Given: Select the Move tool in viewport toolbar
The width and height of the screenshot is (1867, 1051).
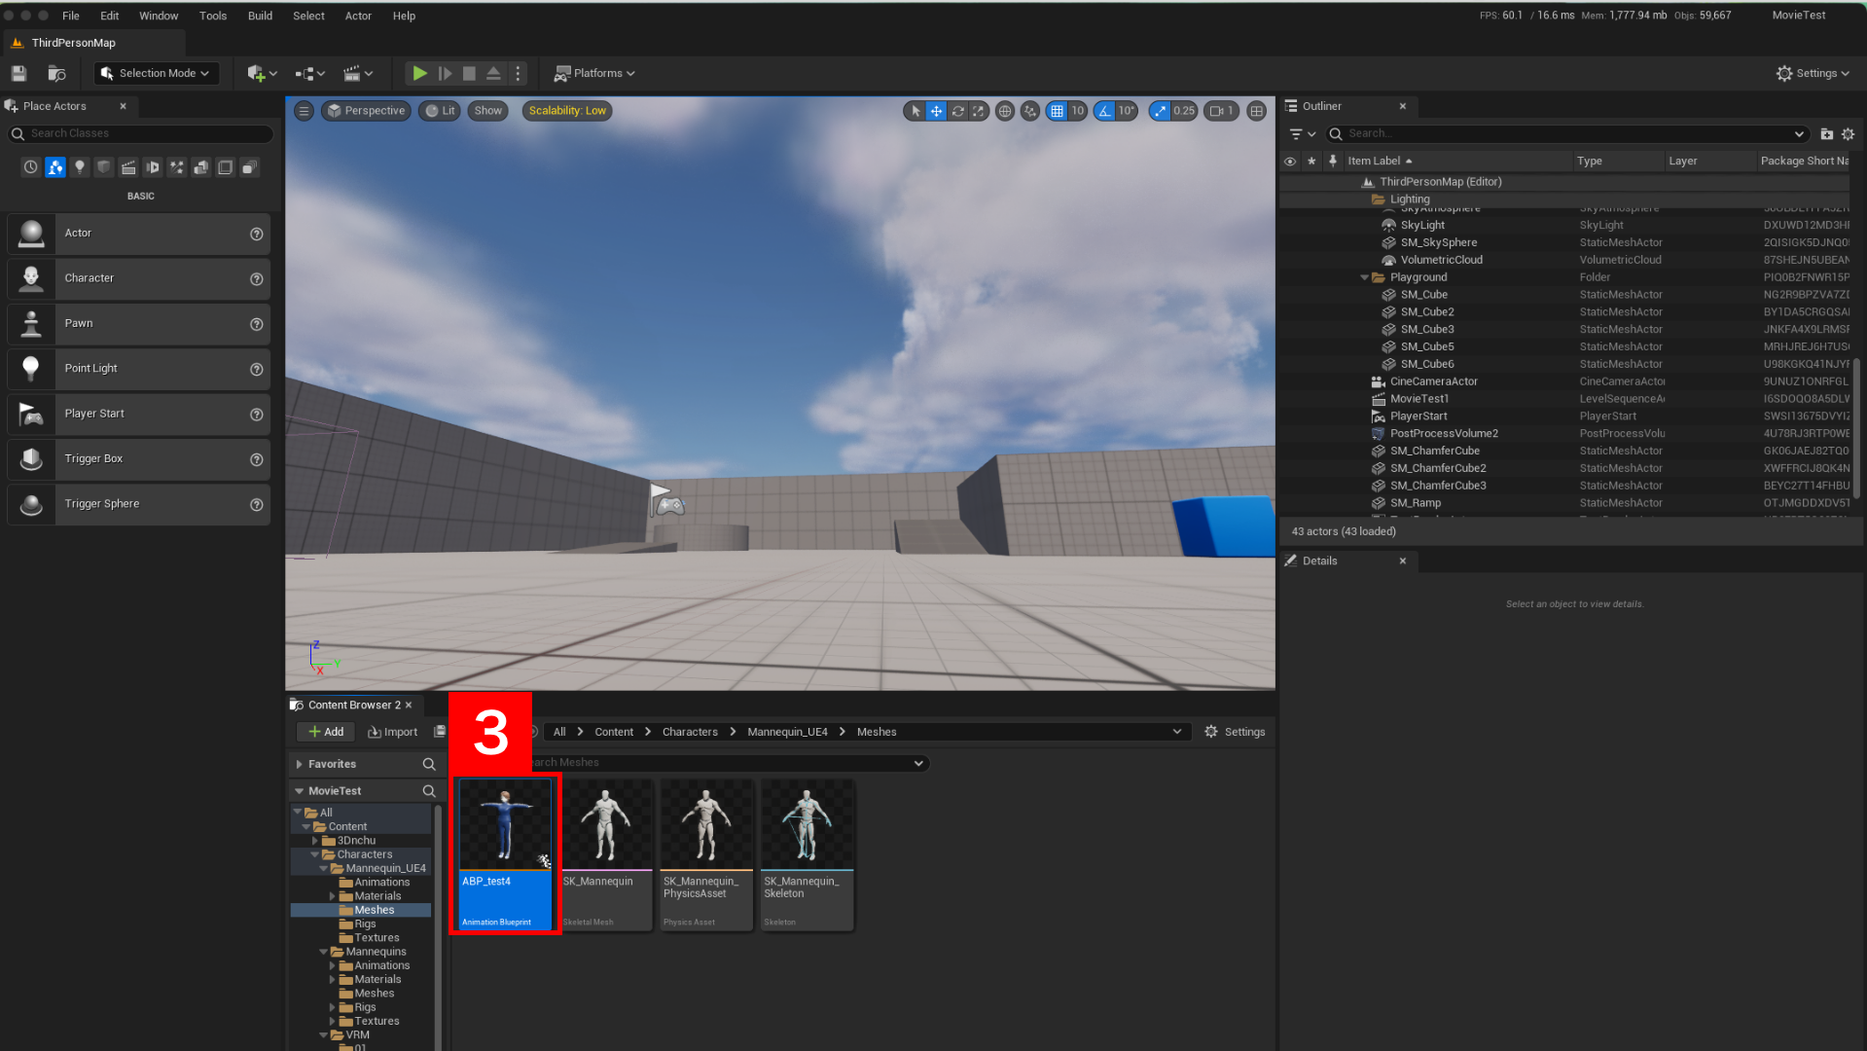Looking at the screenshot, I should pos(936,110).
